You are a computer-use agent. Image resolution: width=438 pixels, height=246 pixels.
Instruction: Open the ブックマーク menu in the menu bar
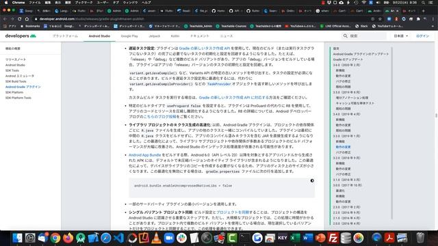point(83,3)
